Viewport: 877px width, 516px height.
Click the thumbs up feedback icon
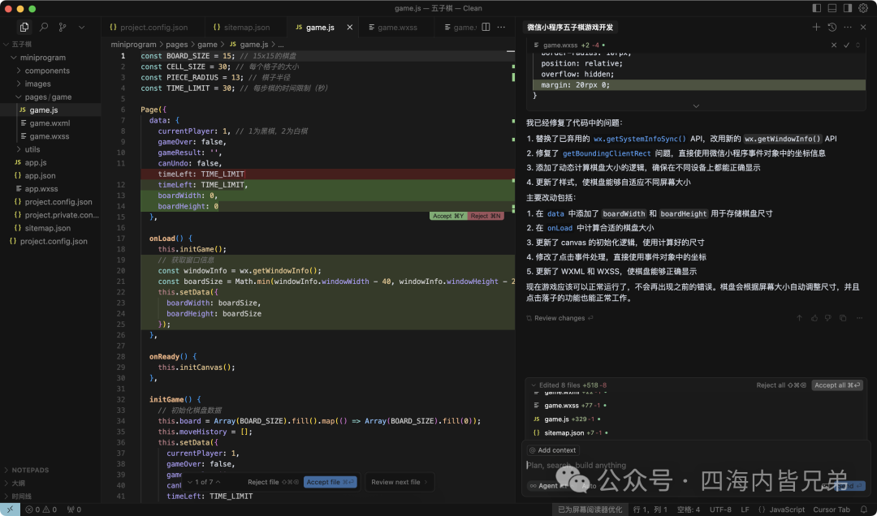point(814,318)
